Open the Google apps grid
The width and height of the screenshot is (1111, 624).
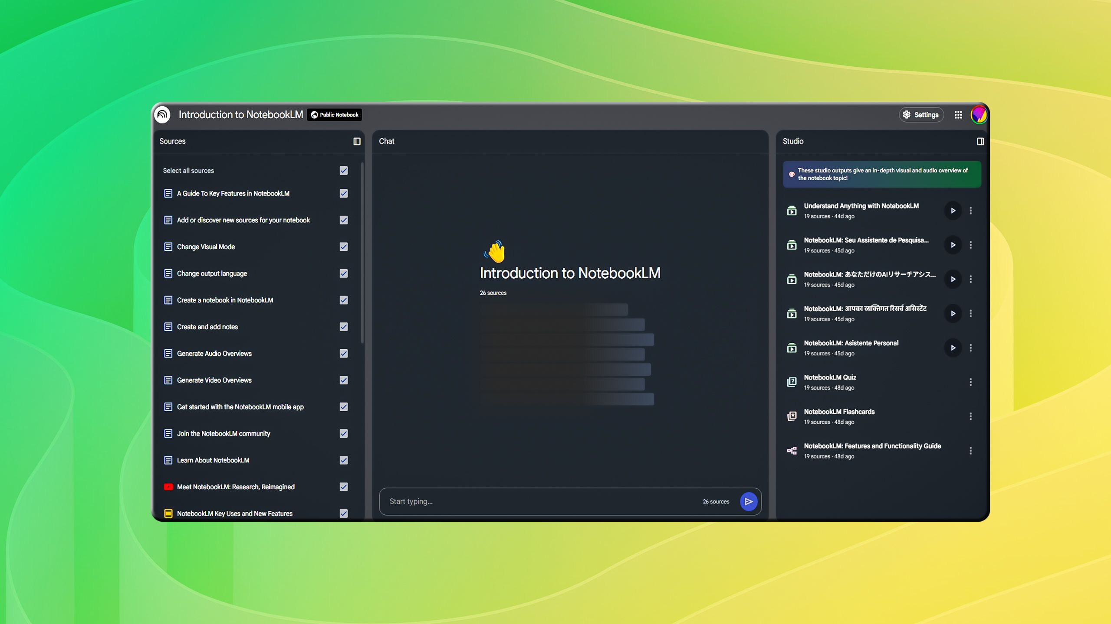pos(959,114)
